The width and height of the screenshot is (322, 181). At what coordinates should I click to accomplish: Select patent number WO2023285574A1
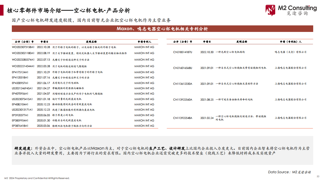pyautogui.click(x=23, y=60)
